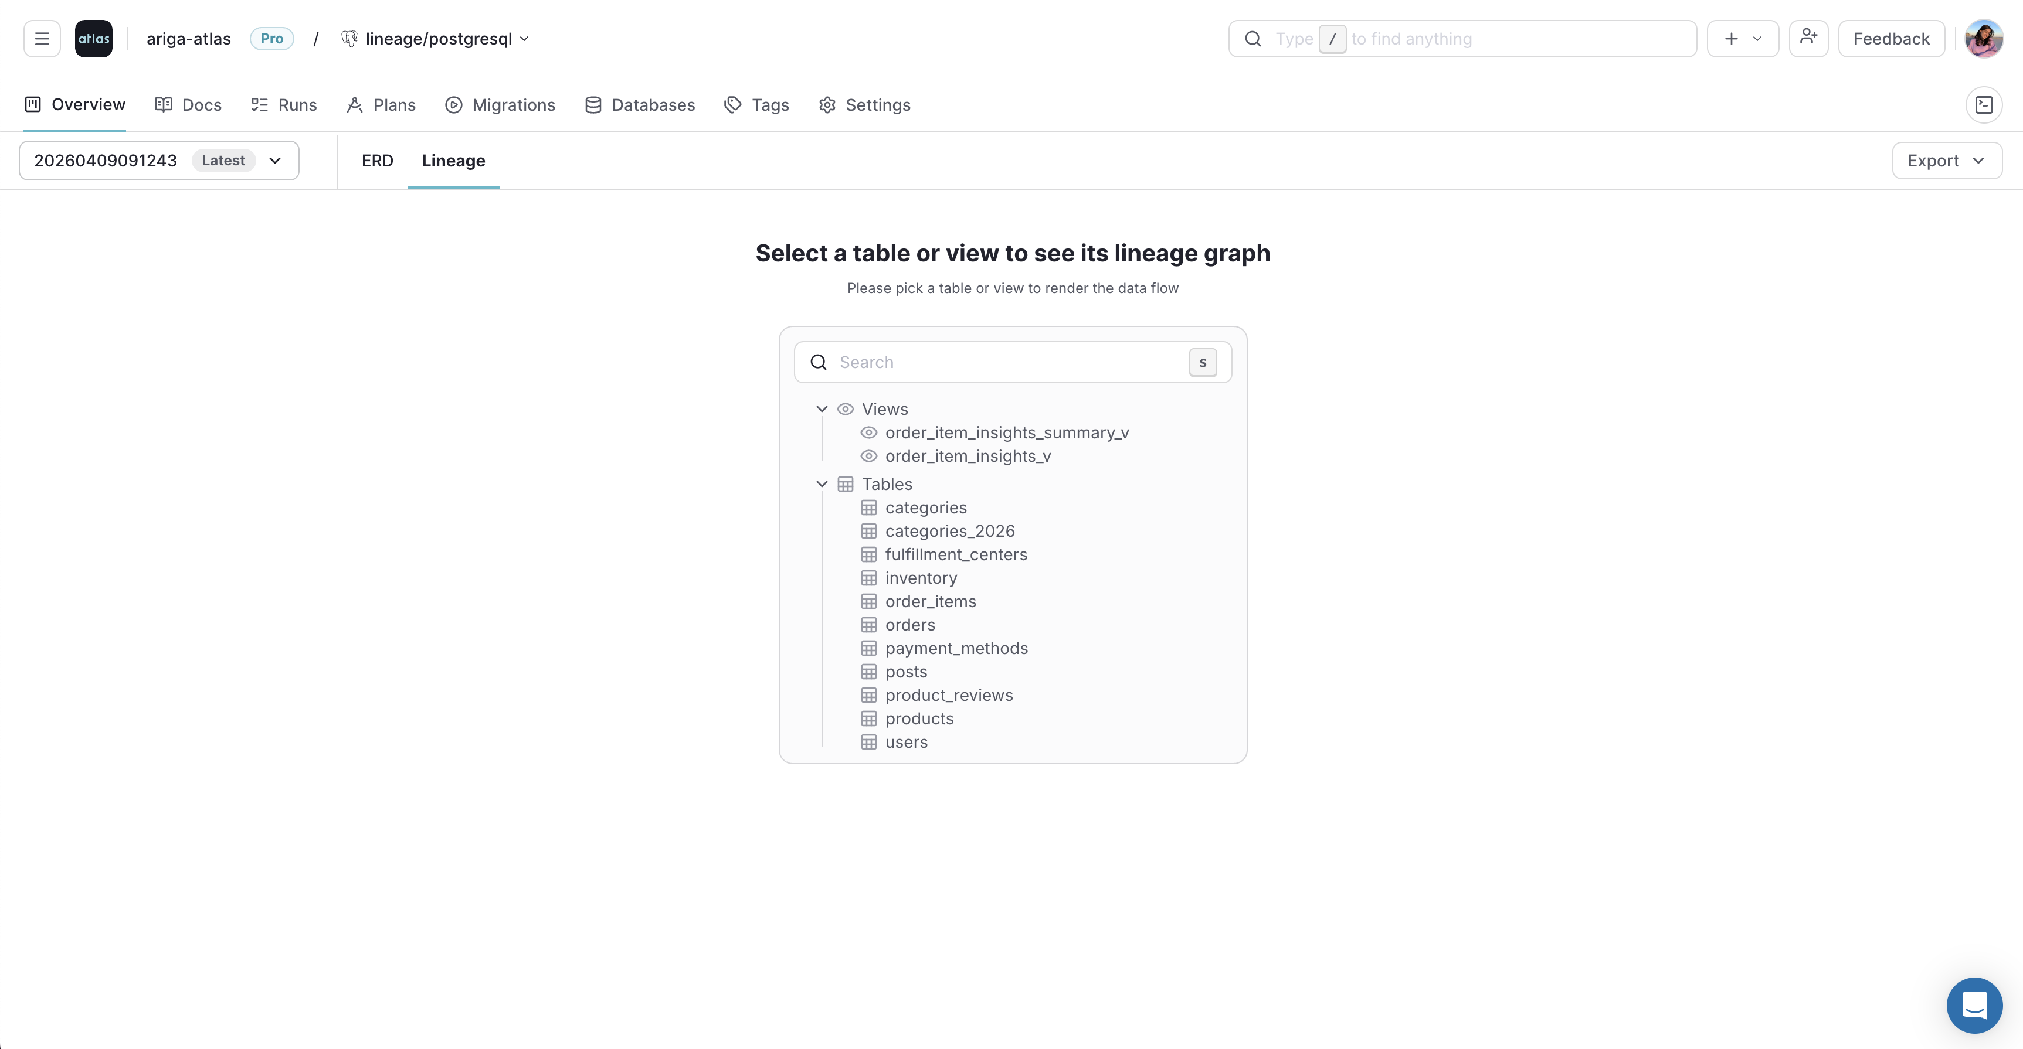Screen dimensions: 2023x1049
Task: Switch to the ERD tab
Action: pos(377,160)
